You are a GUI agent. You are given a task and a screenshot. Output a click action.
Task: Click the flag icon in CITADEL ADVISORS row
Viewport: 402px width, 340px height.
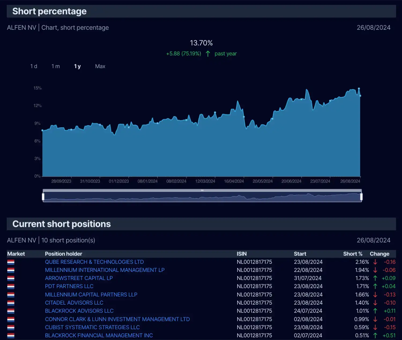(11, 303)
